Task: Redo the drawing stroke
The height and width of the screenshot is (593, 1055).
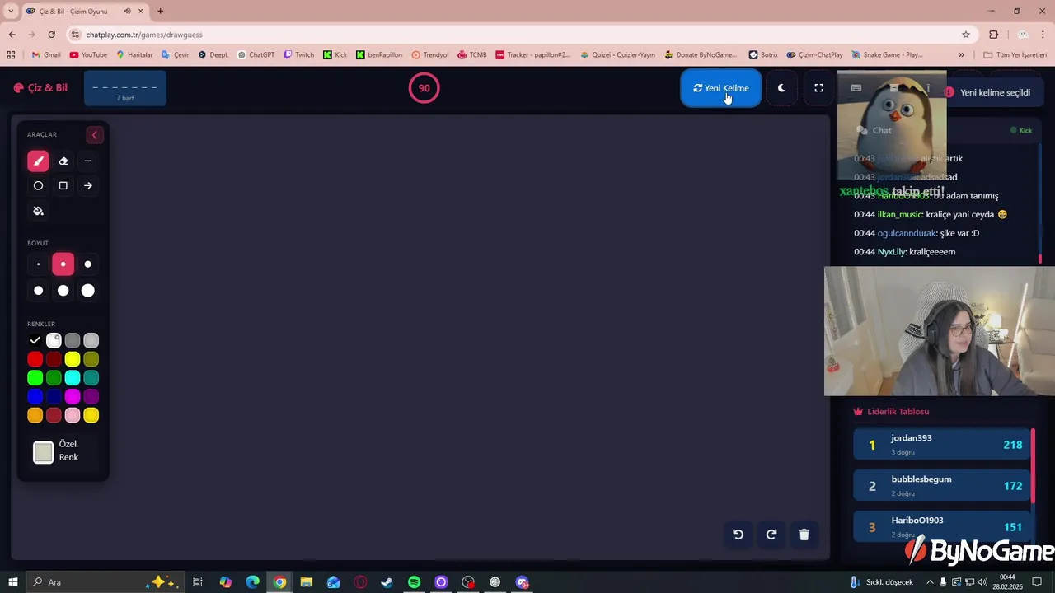Action: point(771,535)
